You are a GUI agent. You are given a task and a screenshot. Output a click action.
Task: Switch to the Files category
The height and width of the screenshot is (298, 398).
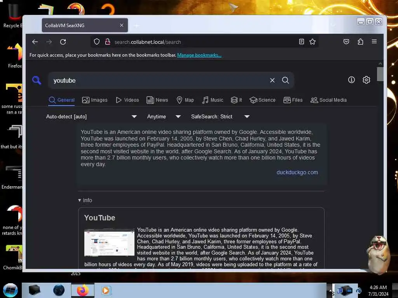coord(293,100)
